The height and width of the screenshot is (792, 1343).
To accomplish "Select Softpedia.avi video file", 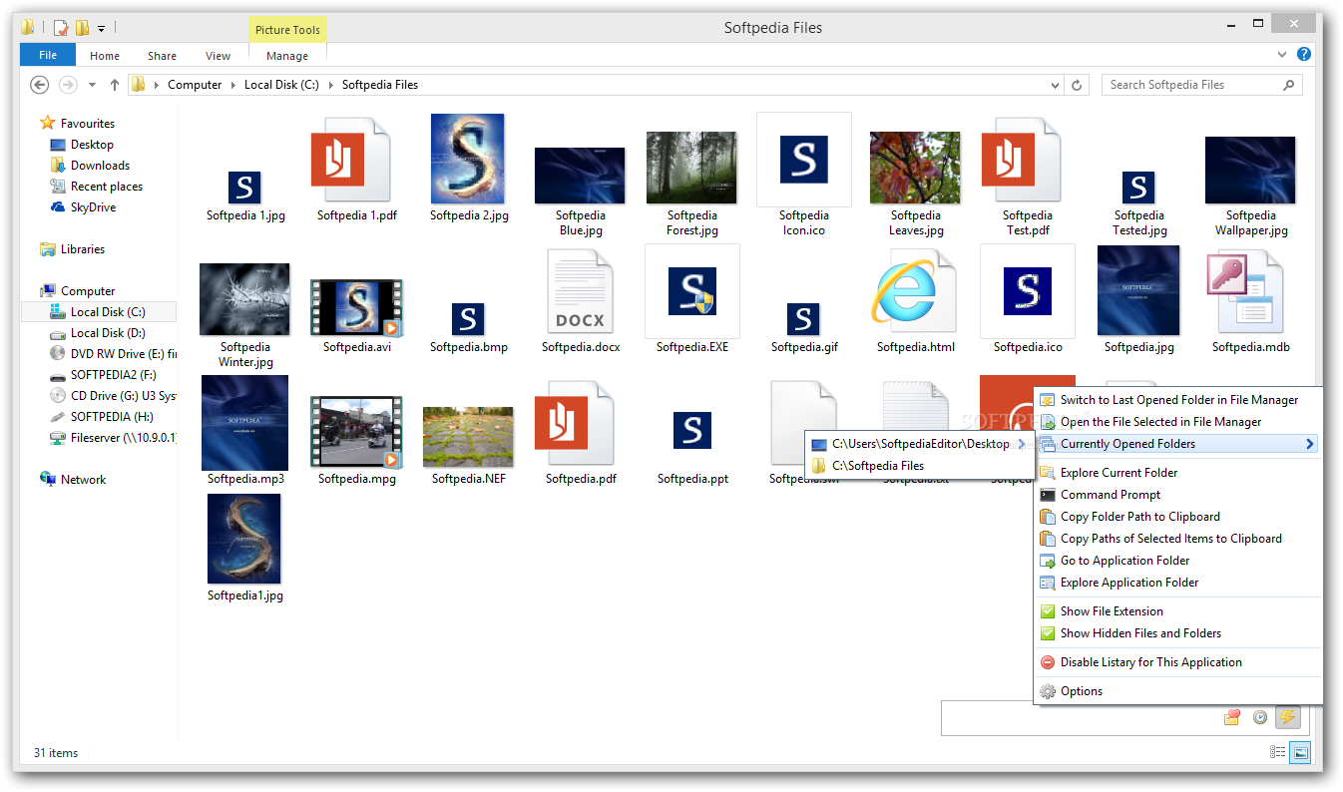I will (356, 307).
